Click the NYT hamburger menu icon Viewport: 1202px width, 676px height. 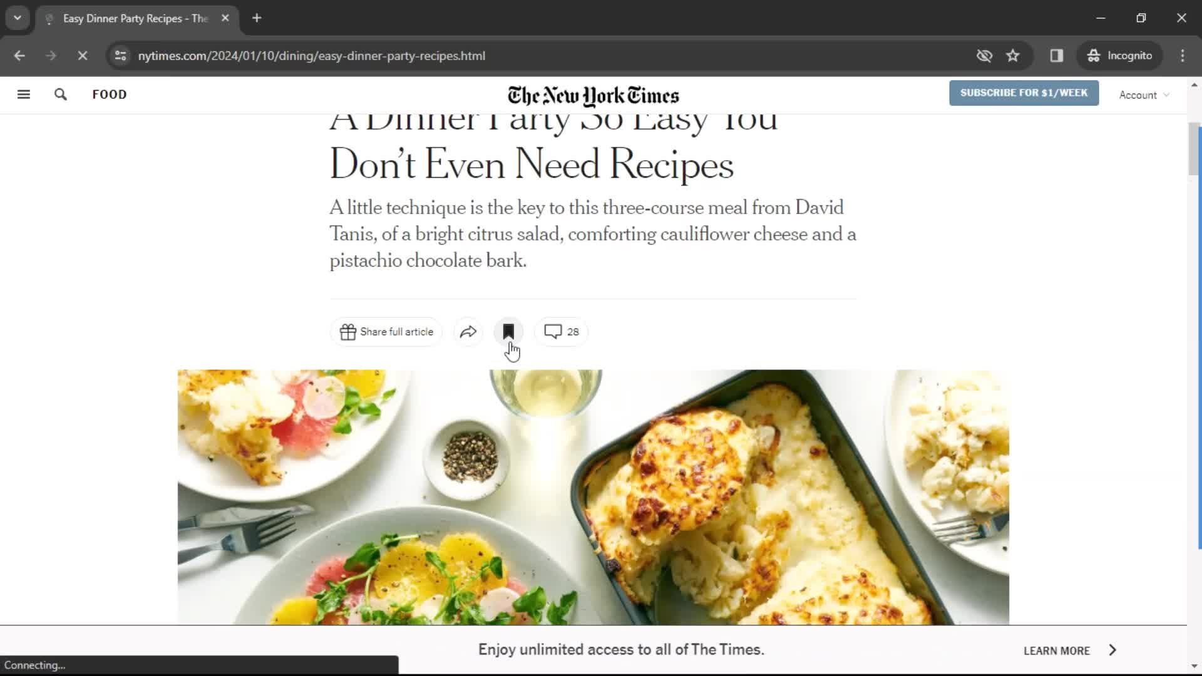[23, 93]
